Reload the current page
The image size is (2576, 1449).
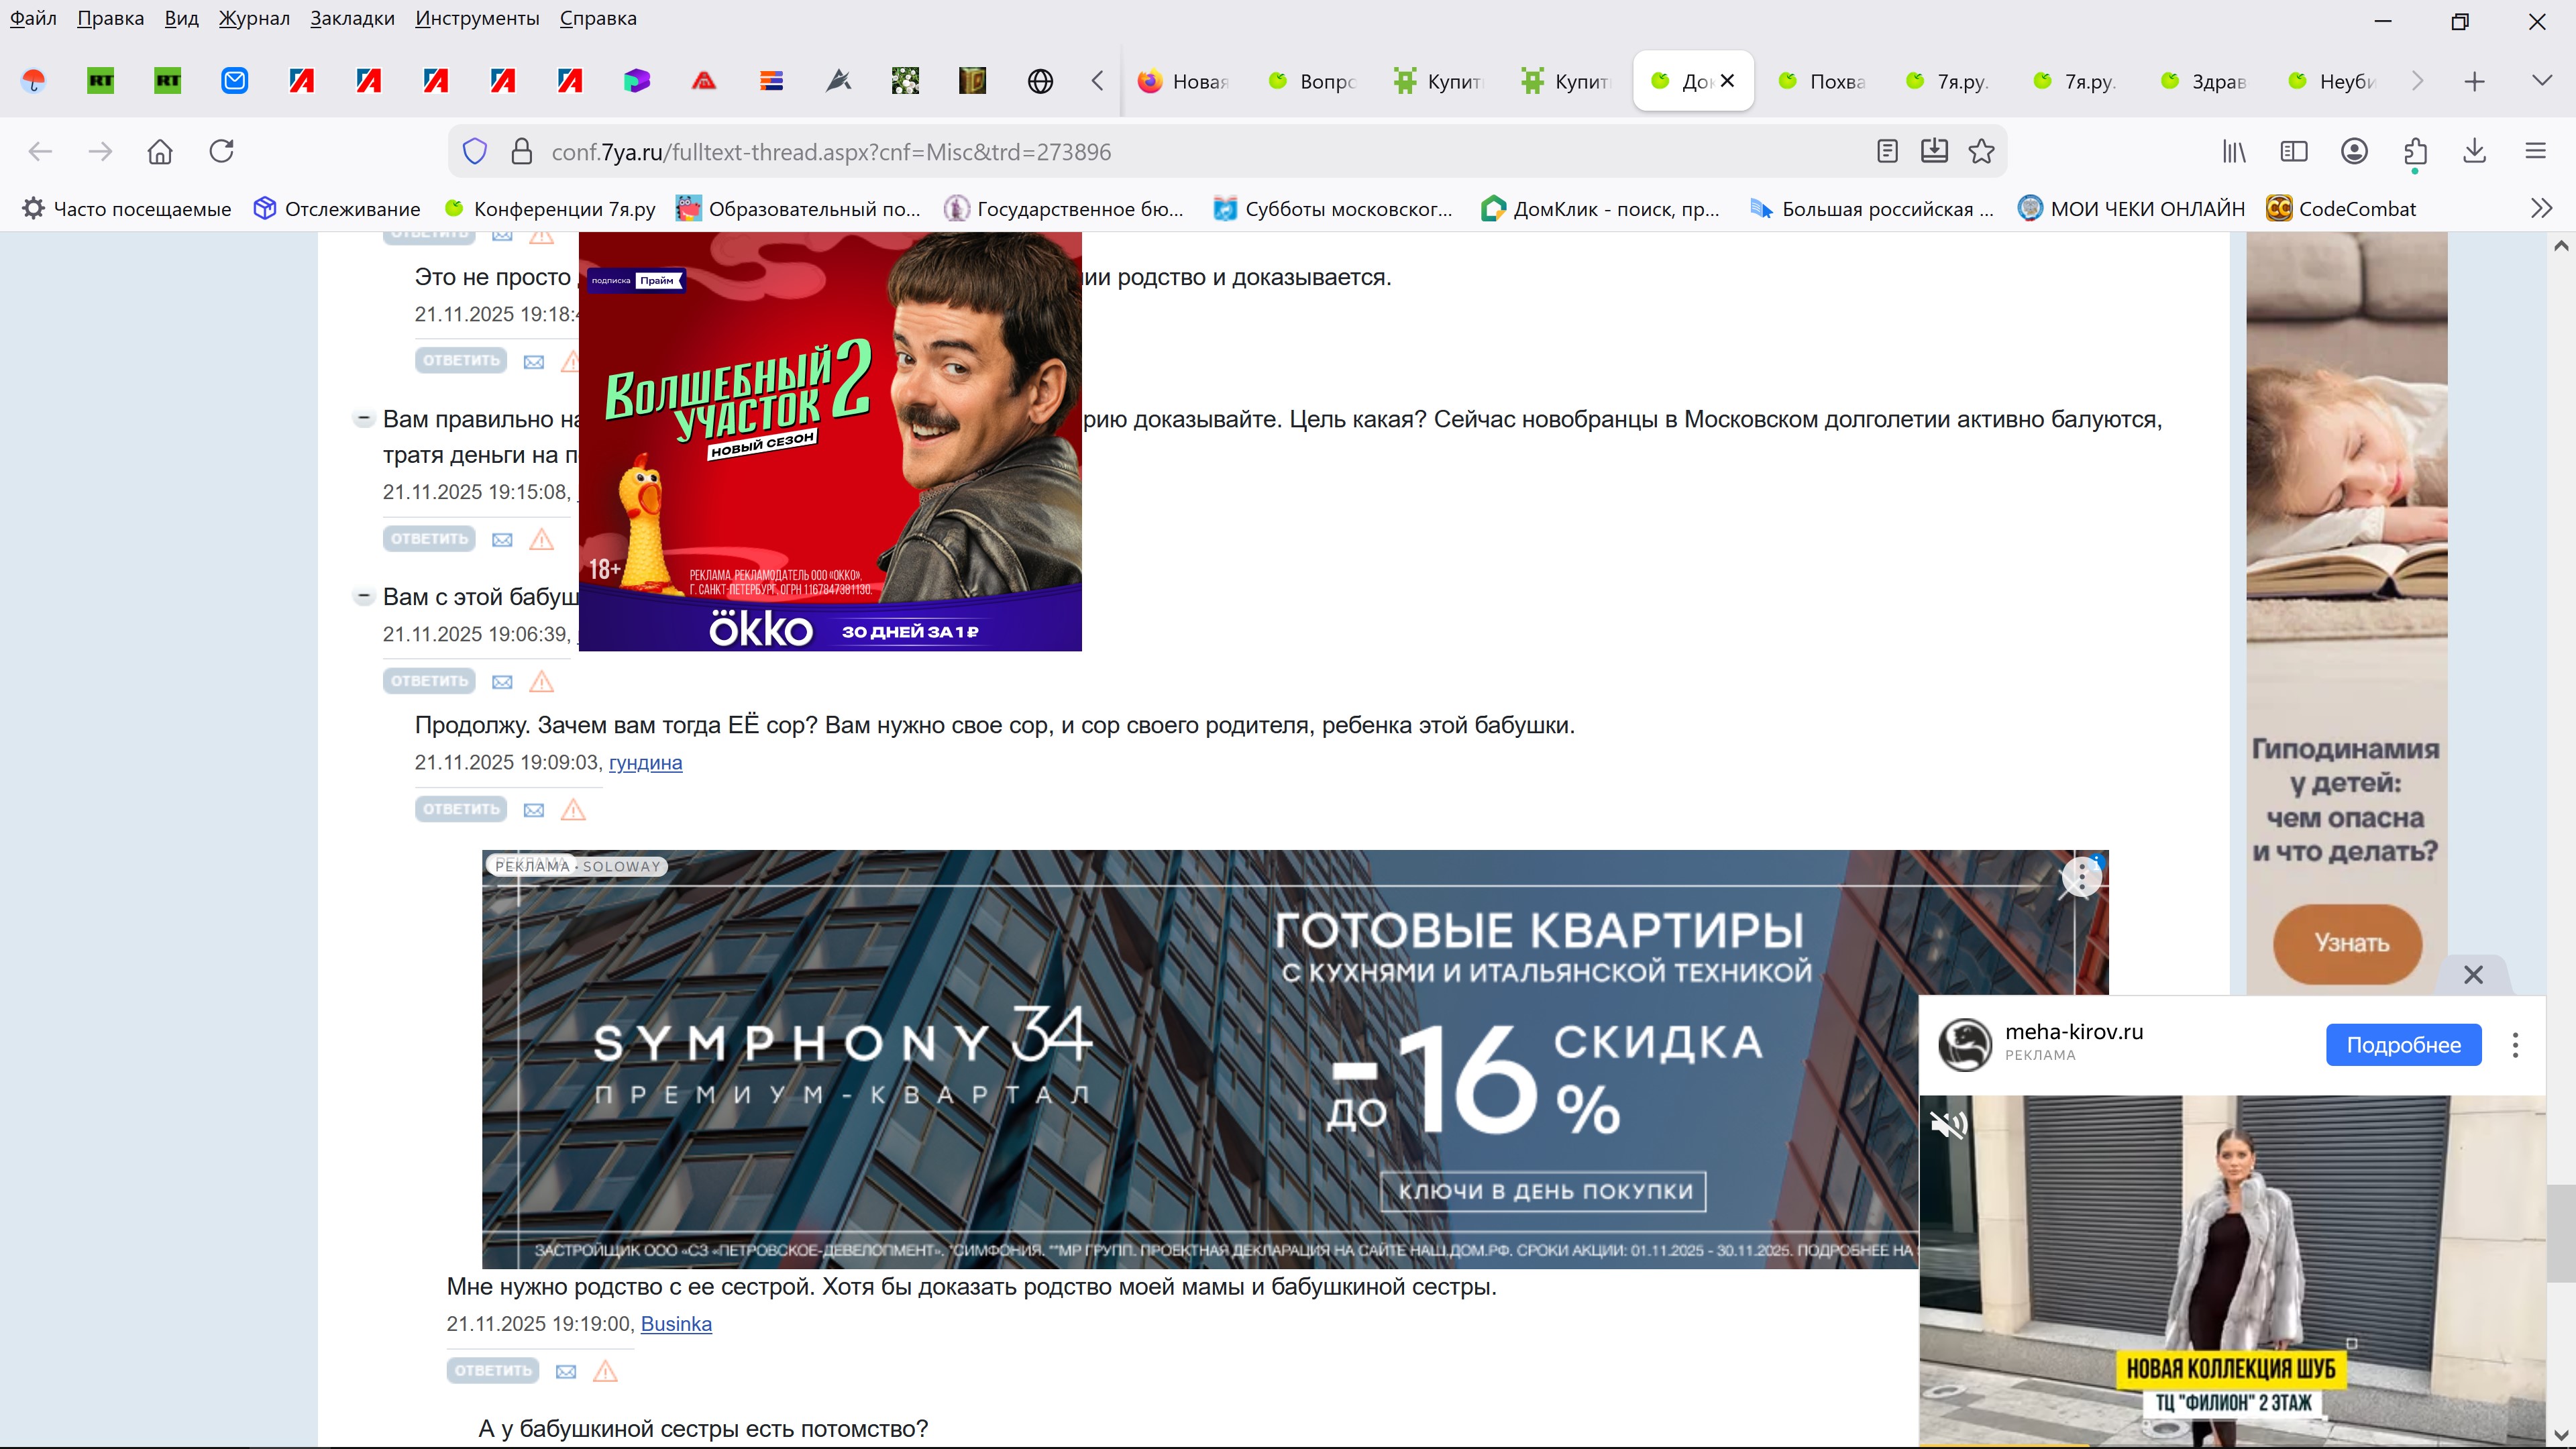click(221, 151)
